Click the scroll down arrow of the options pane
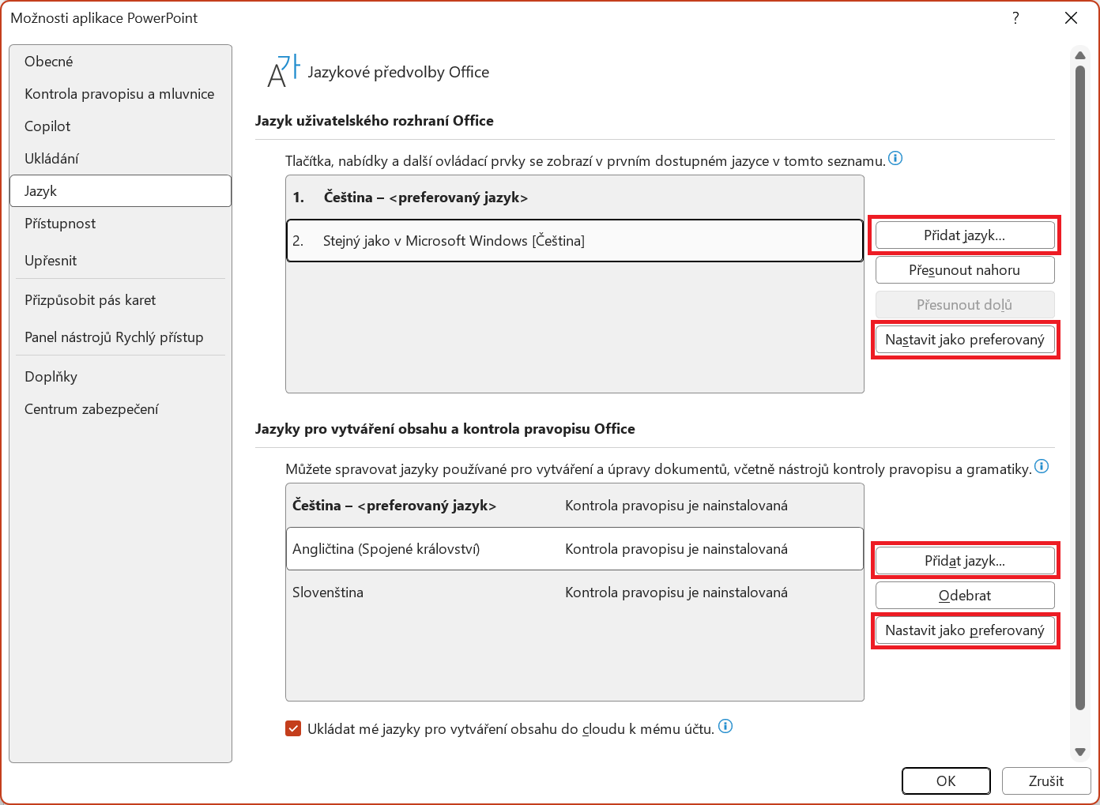This screenshot has height=805, width=1100. [1080, 752]
